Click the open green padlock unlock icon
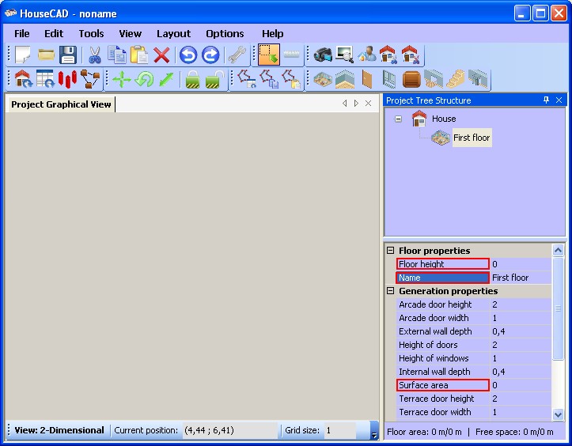 coord(214,79)
